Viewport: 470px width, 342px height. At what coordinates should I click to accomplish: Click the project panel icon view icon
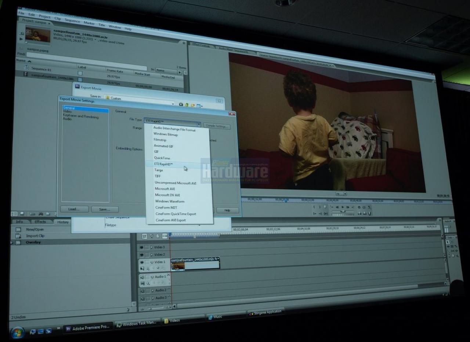[22, 214]
